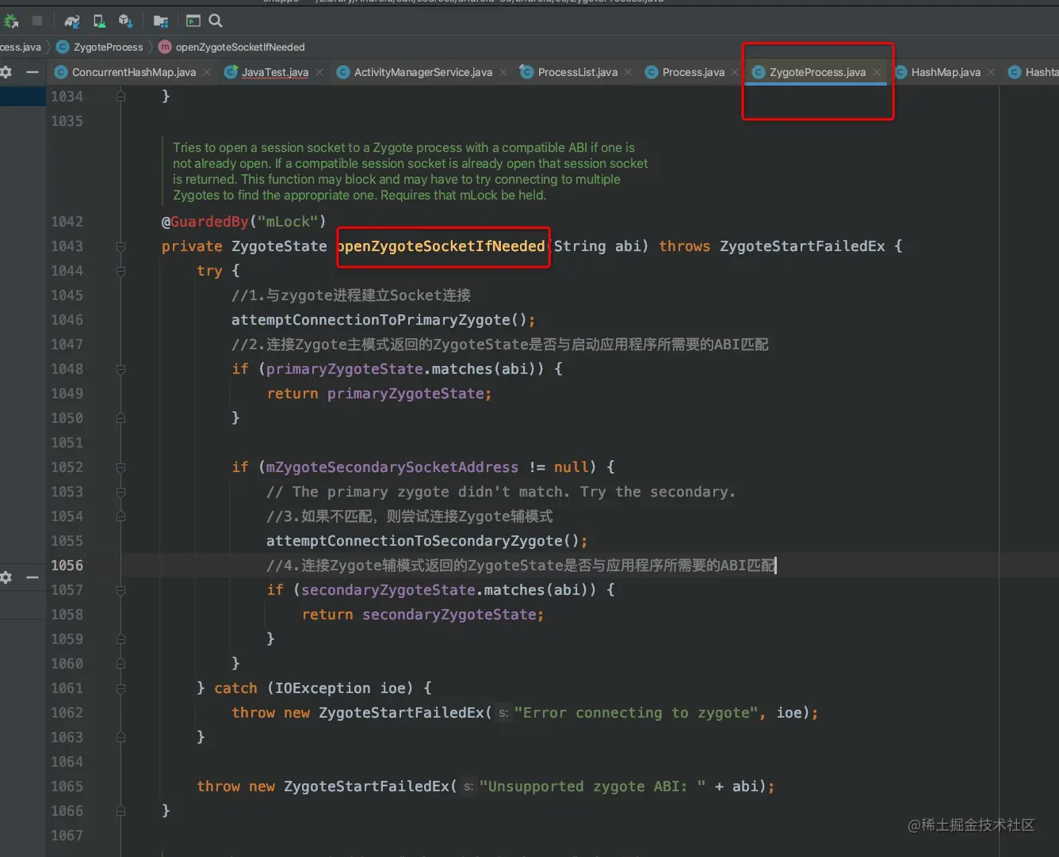Click ZygoteStartFailedEx in throws clause

coord(802,246)
